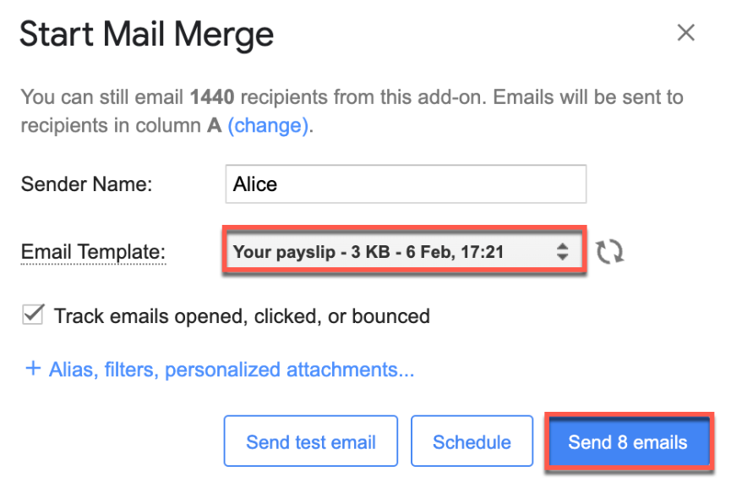
Task: Click inside the Sender Name field
Action: [x=404, y=184]
